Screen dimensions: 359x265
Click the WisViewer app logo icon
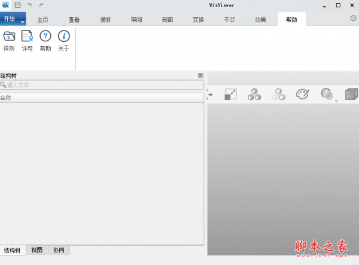tap(5, 5)
